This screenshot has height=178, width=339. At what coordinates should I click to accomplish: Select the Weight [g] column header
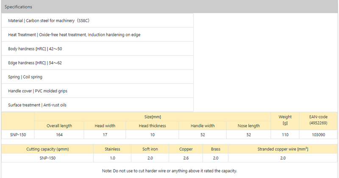pos(285,121)
